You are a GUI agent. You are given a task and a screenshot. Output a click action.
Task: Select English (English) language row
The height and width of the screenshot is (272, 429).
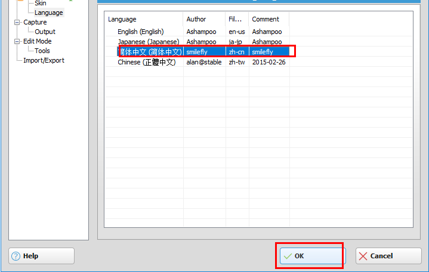[x=140, y=32]
